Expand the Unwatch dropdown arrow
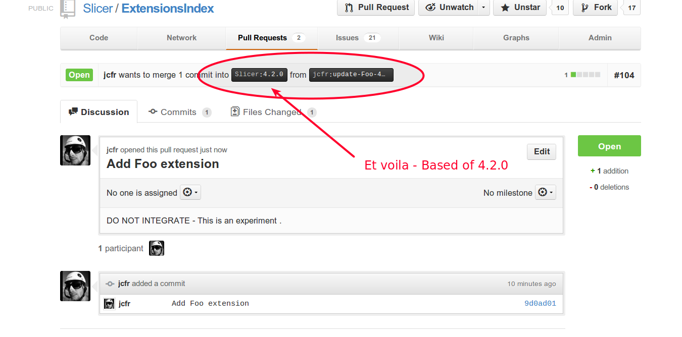The width and height of the screenshot is (682, 337). pos(484,8)
